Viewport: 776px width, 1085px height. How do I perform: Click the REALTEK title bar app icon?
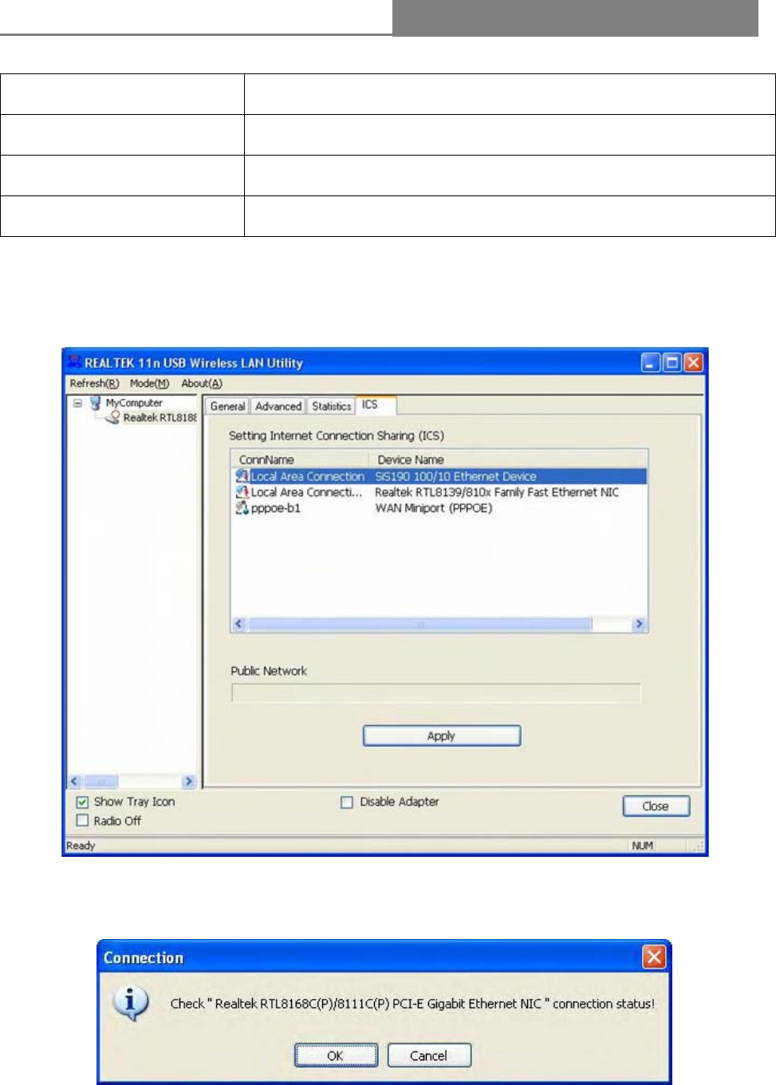pos(75,362)
